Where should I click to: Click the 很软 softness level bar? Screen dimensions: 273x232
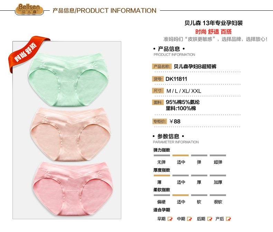point(218,195)
